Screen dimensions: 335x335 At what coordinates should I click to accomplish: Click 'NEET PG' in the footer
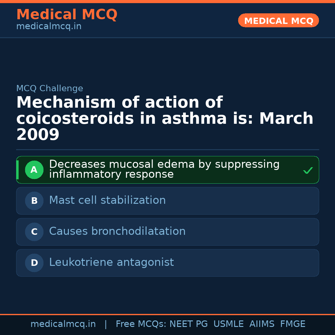[189, 324]
